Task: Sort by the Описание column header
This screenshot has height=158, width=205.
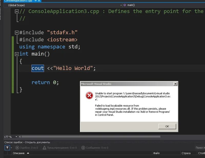Action: point(82,153)
